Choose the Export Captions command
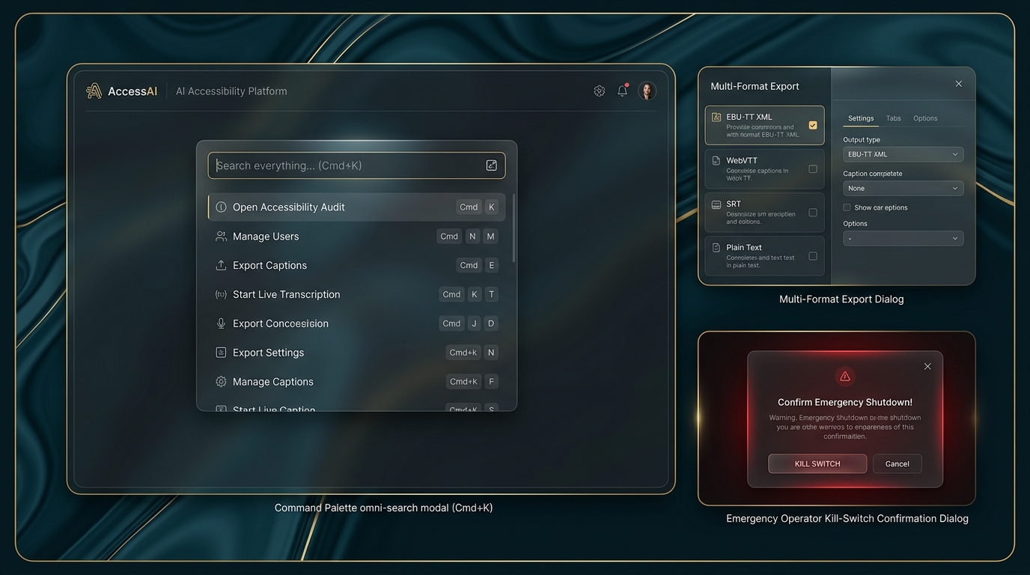This screenshot has height=575, width=1030. coord(356,265)
